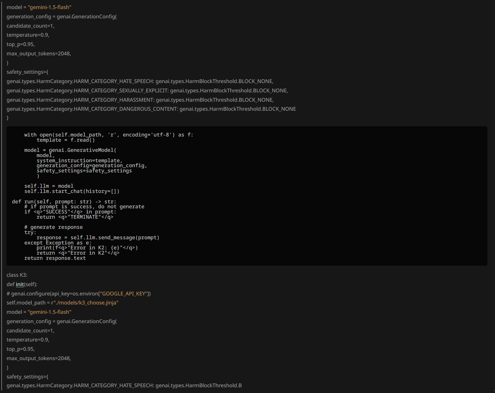Select the 'return "Error in K2"' line
495x393 pixels.
point(78,253)
